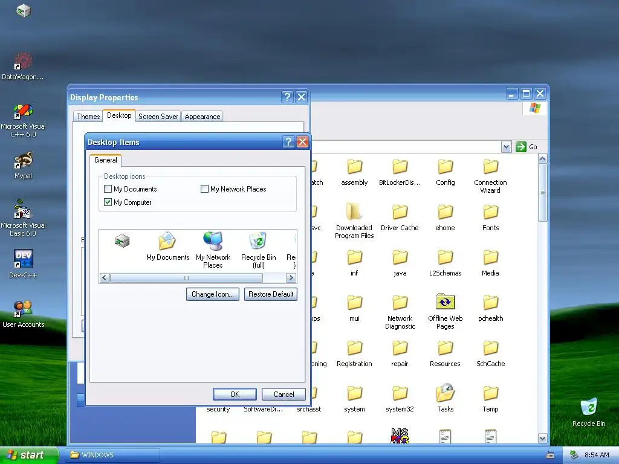This screenshot has height=464, width=619.
Task: Select the Fonts folder
Action: (490, 217)
